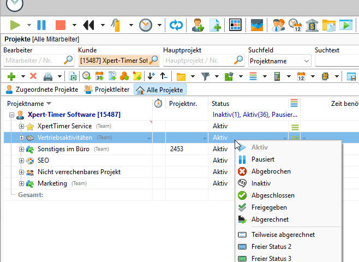Open the yellow folders documents icon
Viewport: 359px width, 262px height.
(x=329, y=25)
